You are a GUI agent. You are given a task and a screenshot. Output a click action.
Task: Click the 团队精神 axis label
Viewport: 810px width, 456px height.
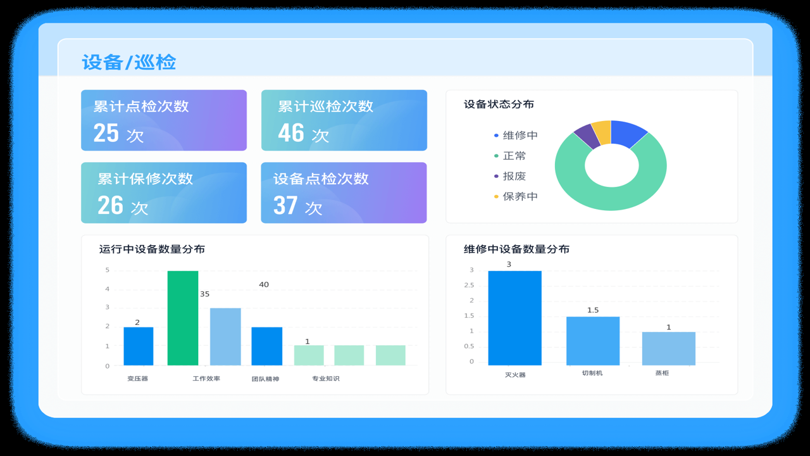(x=265, y=379)
